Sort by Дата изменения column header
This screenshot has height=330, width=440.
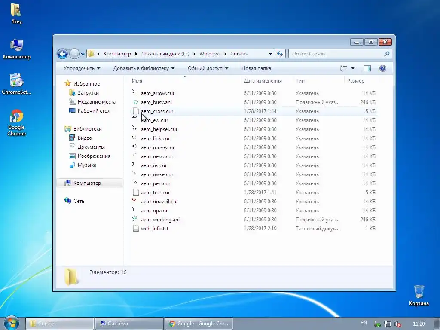click(263, 80)
